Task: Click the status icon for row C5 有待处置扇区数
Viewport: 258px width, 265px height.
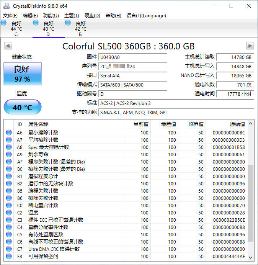Action: (9, 234)
